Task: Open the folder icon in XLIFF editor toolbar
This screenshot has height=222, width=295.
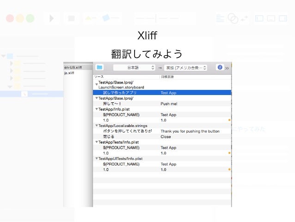Action: [x=99, y=67]
